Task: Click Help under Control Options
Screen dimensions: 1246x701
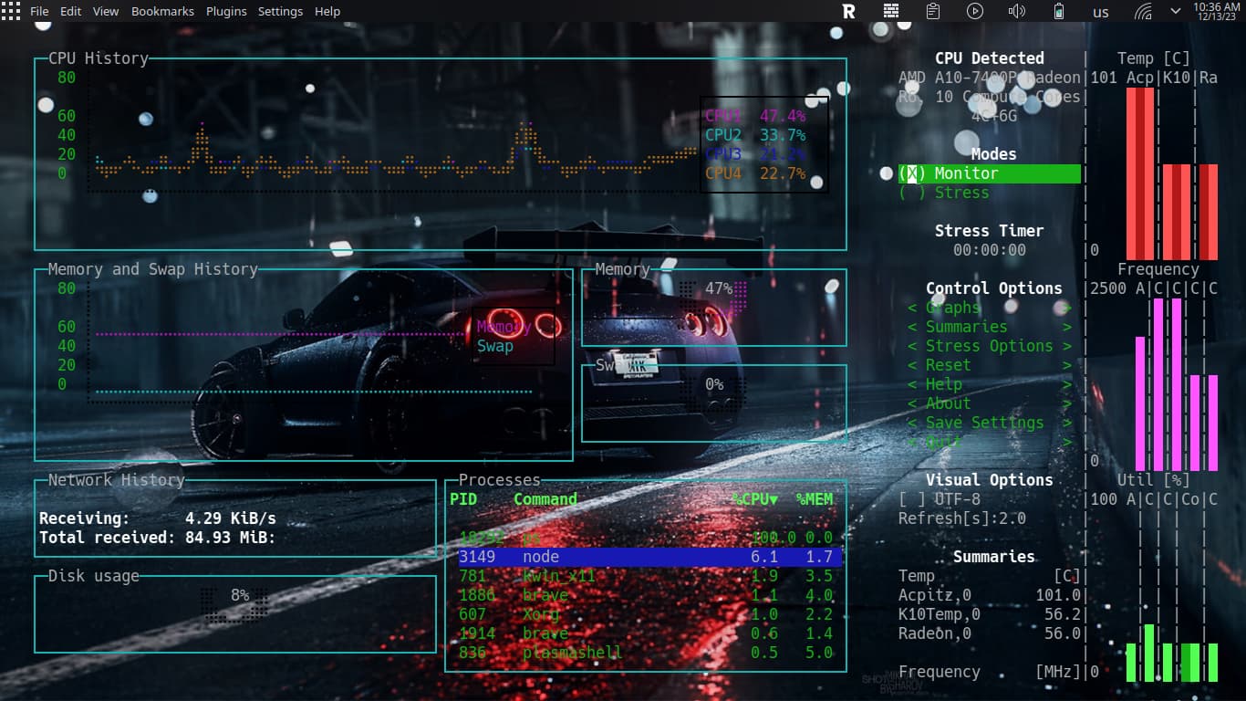Action: click(x=990, y=384)
